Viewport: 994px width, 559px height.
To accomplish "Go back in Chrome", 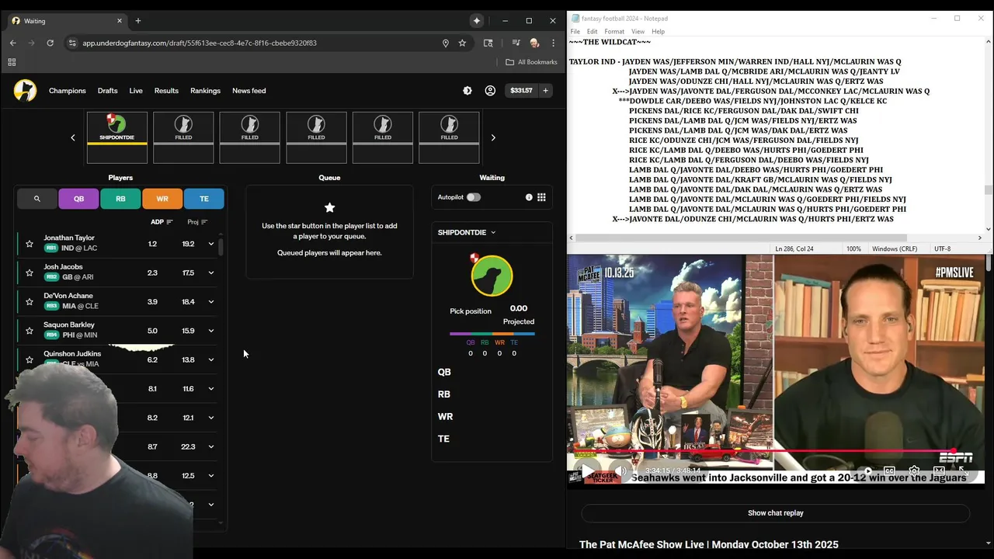I will (12, 43).
